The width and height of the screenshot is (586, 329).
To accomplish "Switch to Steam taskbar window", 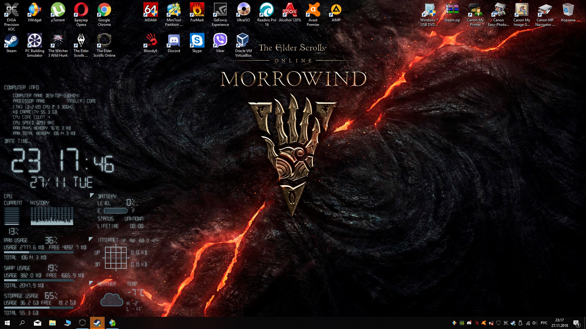I will coord(97,323).
